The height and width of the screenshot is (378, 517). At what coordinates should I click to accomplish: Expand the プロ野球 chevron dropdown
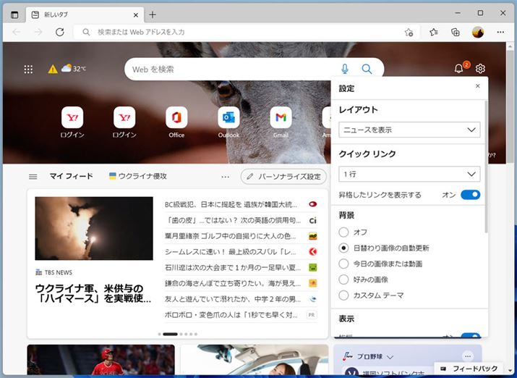(390, 357)
